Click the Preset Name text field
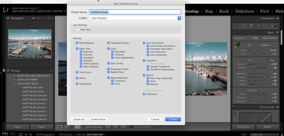The height and width of the screenshot is (136, 284). point(135,12)
